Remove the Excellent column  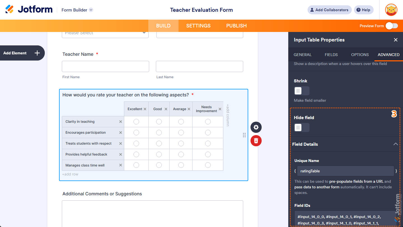(145, 109)
